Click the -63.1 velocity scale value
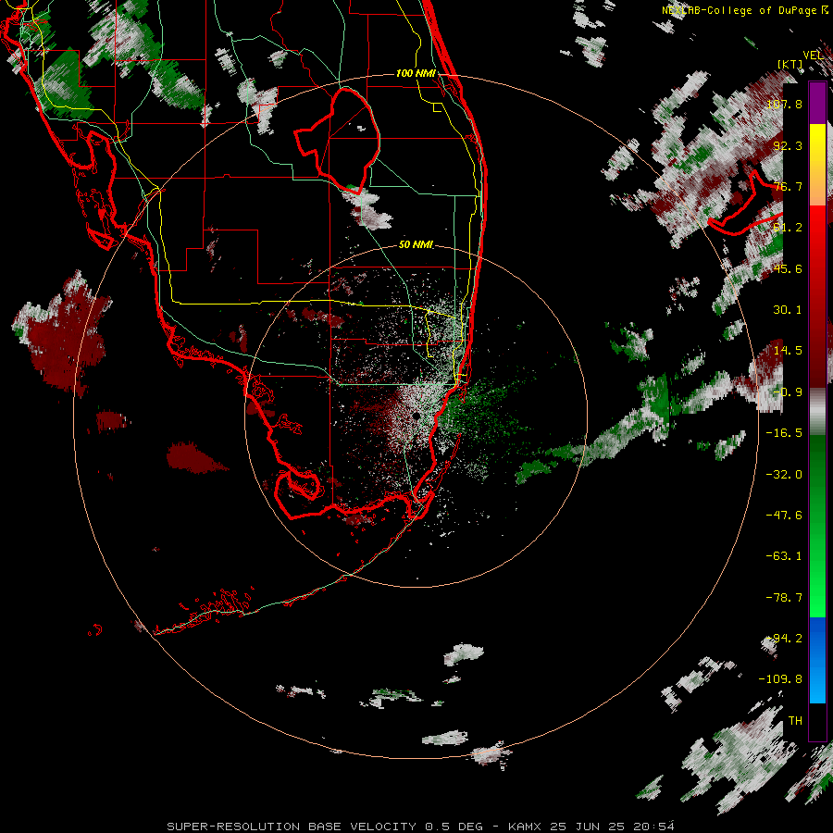Image resolution: width=833 pixels, height=833 pixels. click(x=784, y=556)
